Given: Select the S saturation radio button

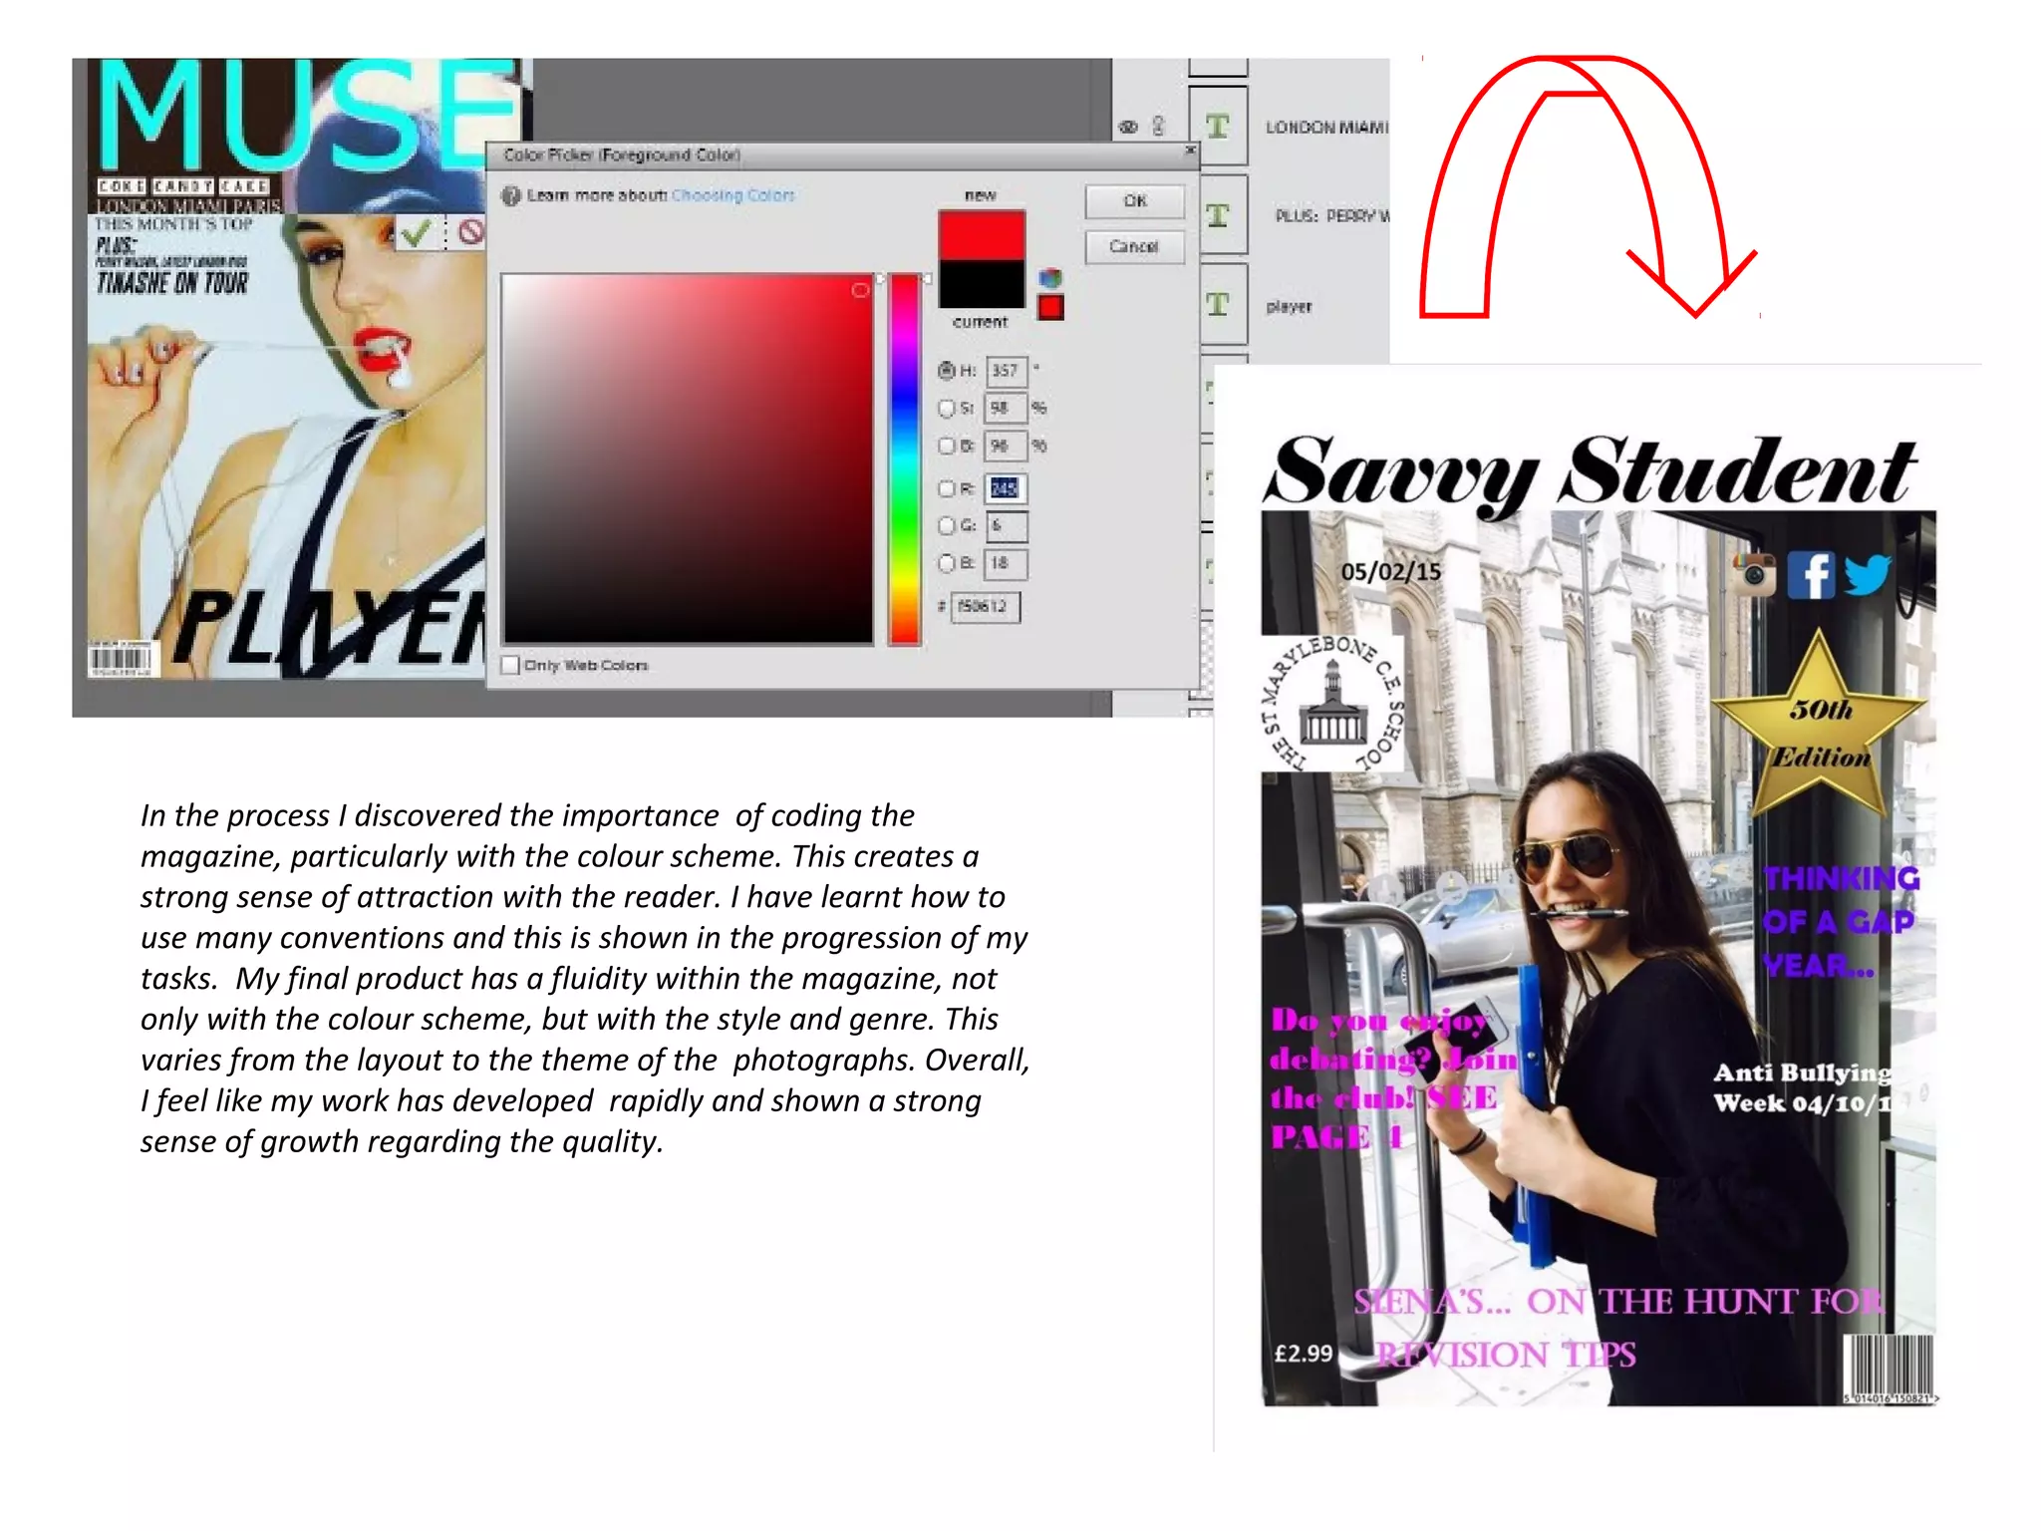Looking at the screenshot, I should pos(947,408).
